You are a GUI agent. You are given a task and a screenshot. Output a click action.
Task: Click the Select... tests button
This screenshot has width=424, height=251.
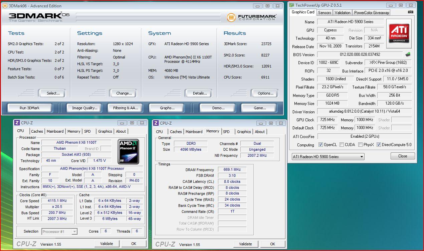[x=52, y=93]
